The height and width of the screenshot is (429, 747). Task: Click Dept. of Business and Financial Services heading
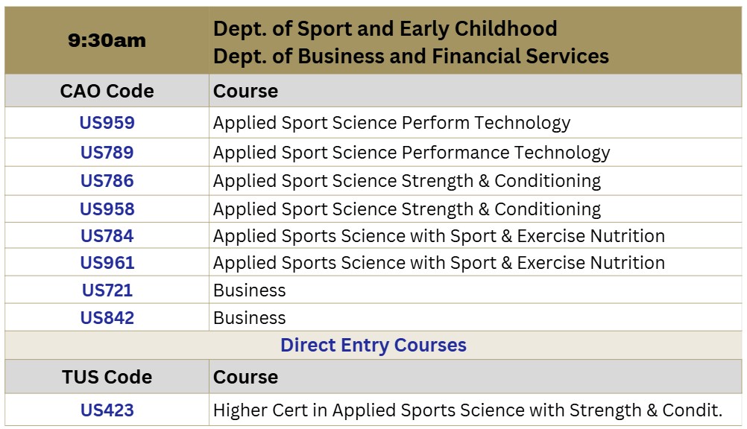(411, 56)
